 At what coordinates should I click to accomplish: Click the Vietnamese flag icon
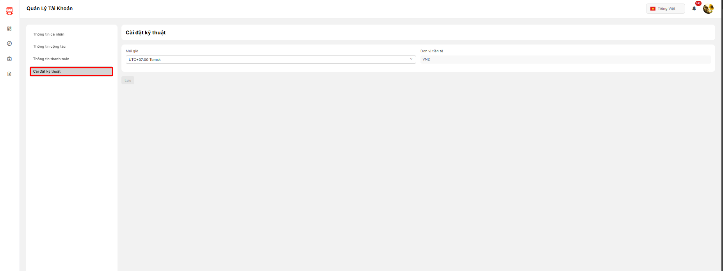(x=653, y=9)
